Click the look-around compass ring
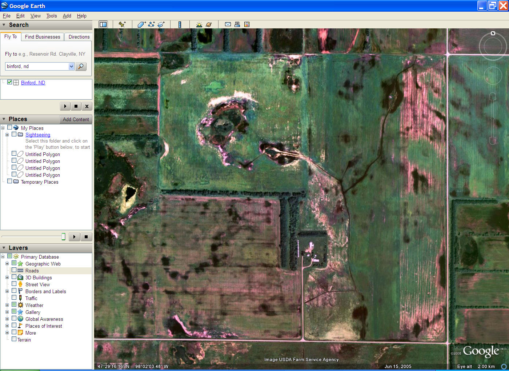The width and height of the screenshot is (509, 371). coord(493,46)
